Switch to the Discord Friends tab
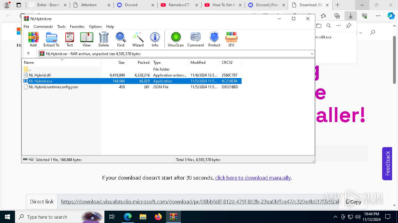398x223 pixels. point(267,5)
